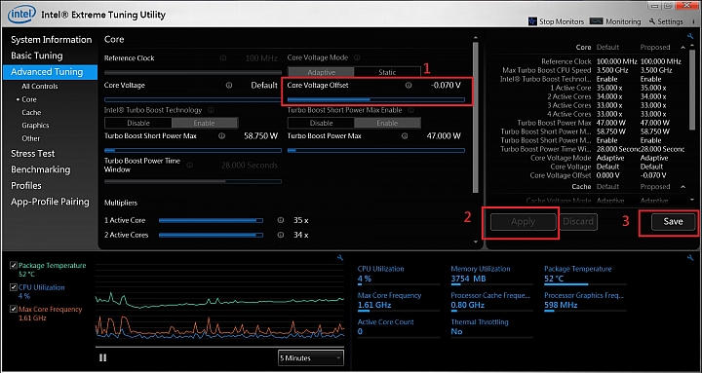Click info icon next to Turbo Boost Power Max
Image resolution: width=702 pixels, height=373 pixels.
pyautogui.click(x=405, y=136)
